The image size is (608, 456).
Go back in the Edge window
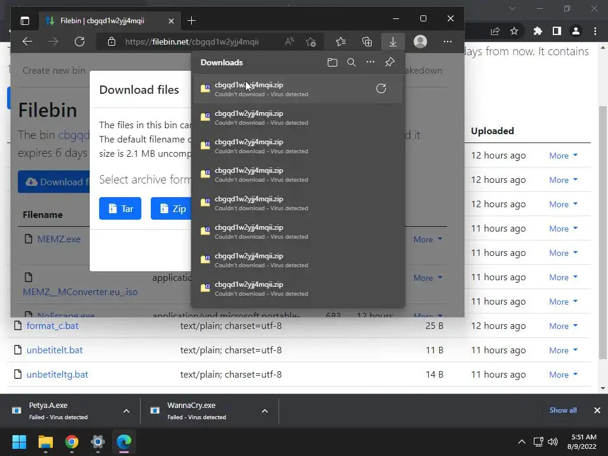click(x=27, y=42)
